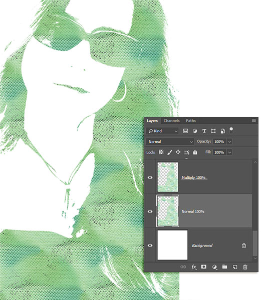This screenshot has width=271, height=300.
Task: Select the Multiply 100% layer thumbnail
Action: point(168,177)
